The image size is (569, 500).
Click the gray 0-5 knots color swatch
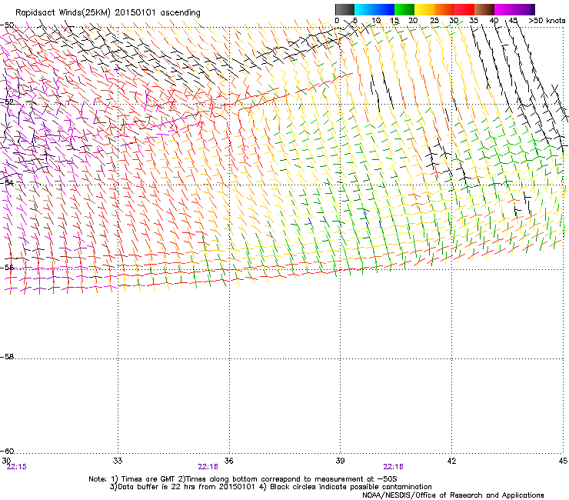tap(344, 9)
